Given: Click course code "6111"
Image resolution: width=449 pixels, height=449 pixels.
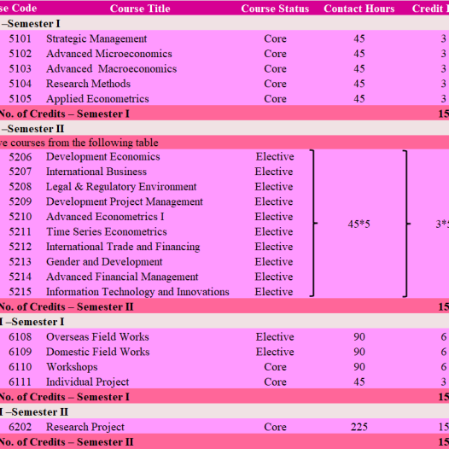Looking at the screenshot, I should point(20,382).
